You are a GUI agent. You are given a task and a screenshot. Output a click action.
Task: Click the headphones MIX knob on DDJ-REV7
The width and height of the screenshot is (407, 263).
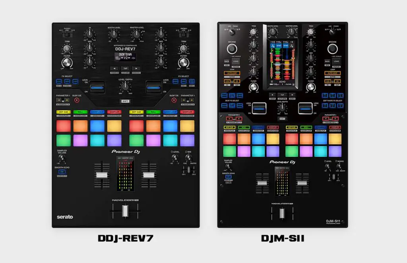(x=188, y=158)
